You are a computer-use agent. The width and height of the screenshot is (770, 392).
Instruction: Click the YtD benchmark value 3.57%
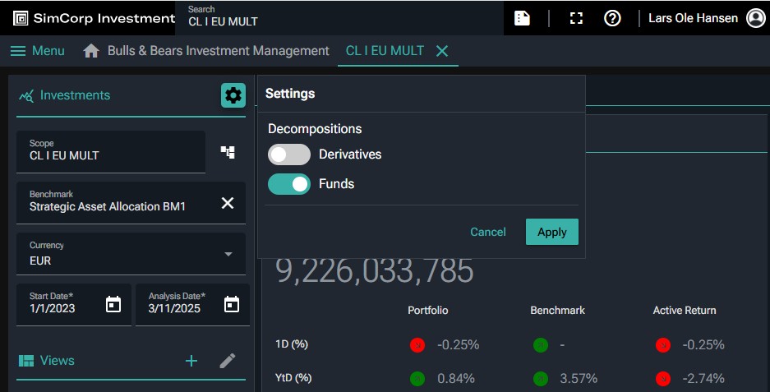click(579, 379)
